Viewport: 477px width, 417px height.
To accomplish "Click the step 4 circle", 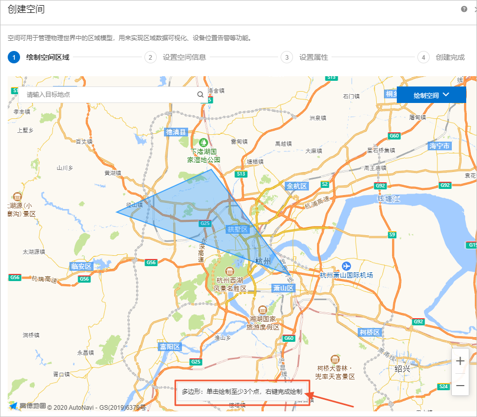I will coord(423,57).
